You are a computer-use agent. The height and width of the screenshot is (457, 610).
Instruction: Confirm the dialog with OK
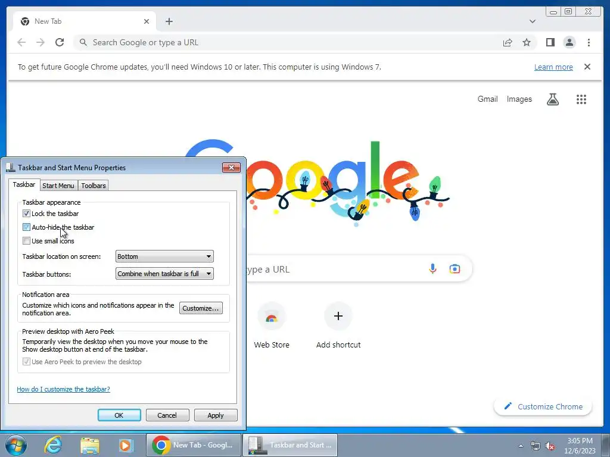119,415
